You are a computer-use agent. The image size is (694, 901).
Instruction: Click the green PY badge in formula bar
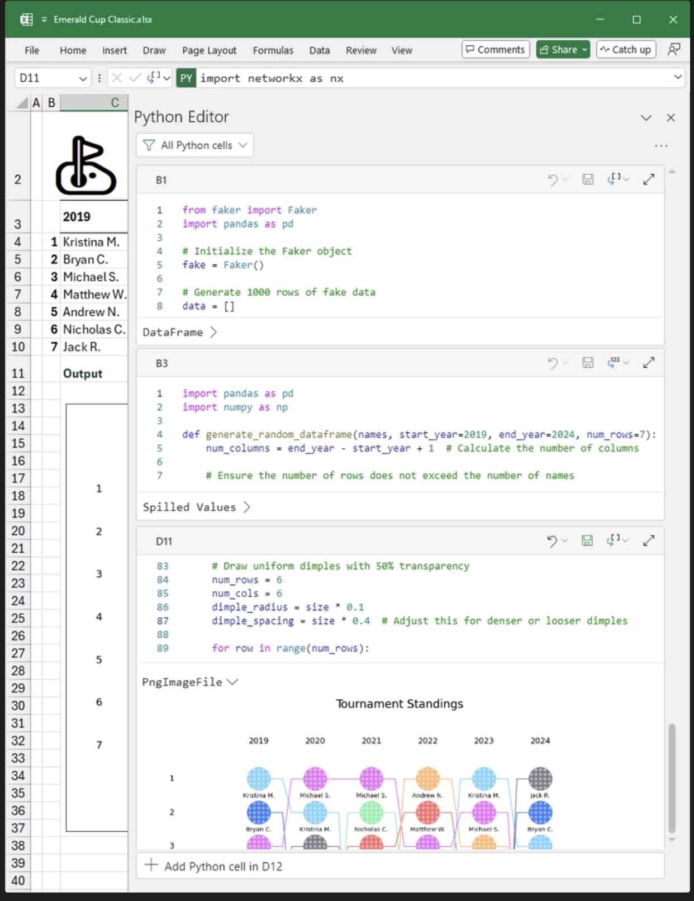pyautogui.click(x=186, y=78)
